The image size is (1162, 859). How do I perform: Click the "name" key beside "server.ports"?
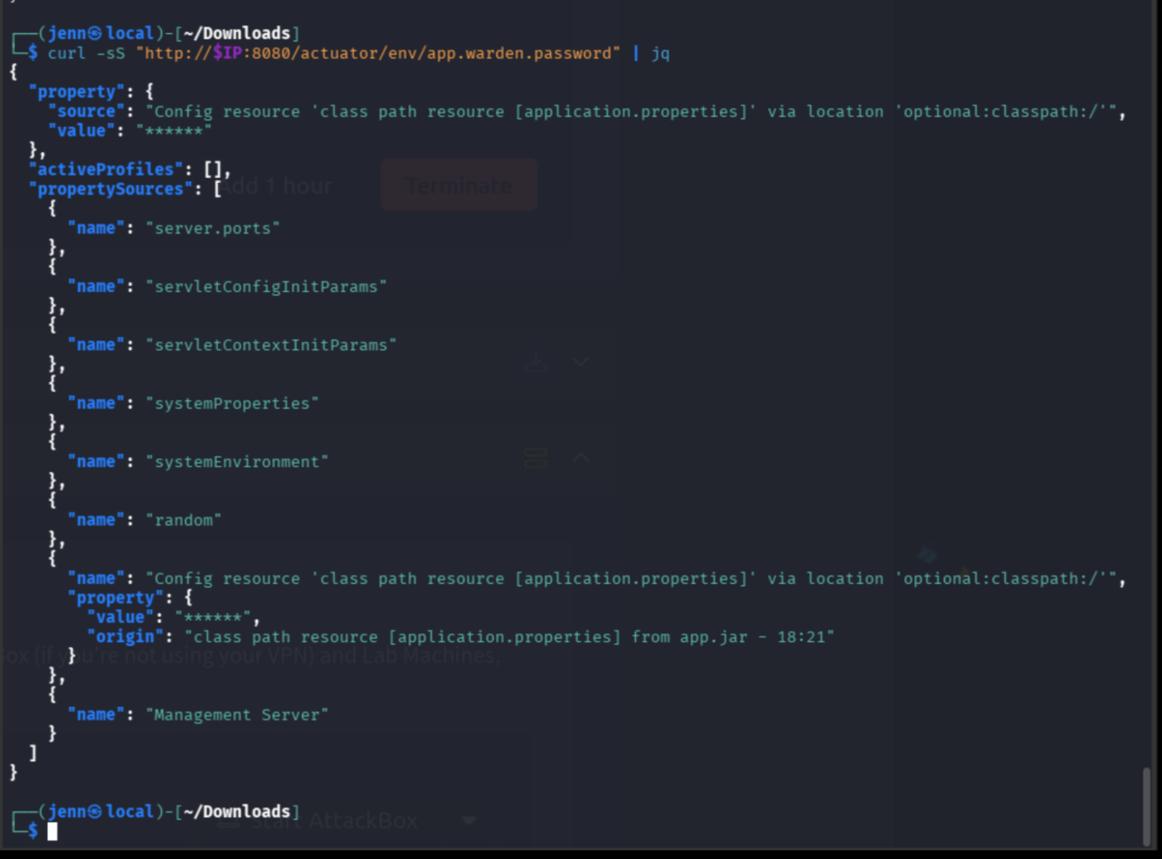(x=96, y=228)
